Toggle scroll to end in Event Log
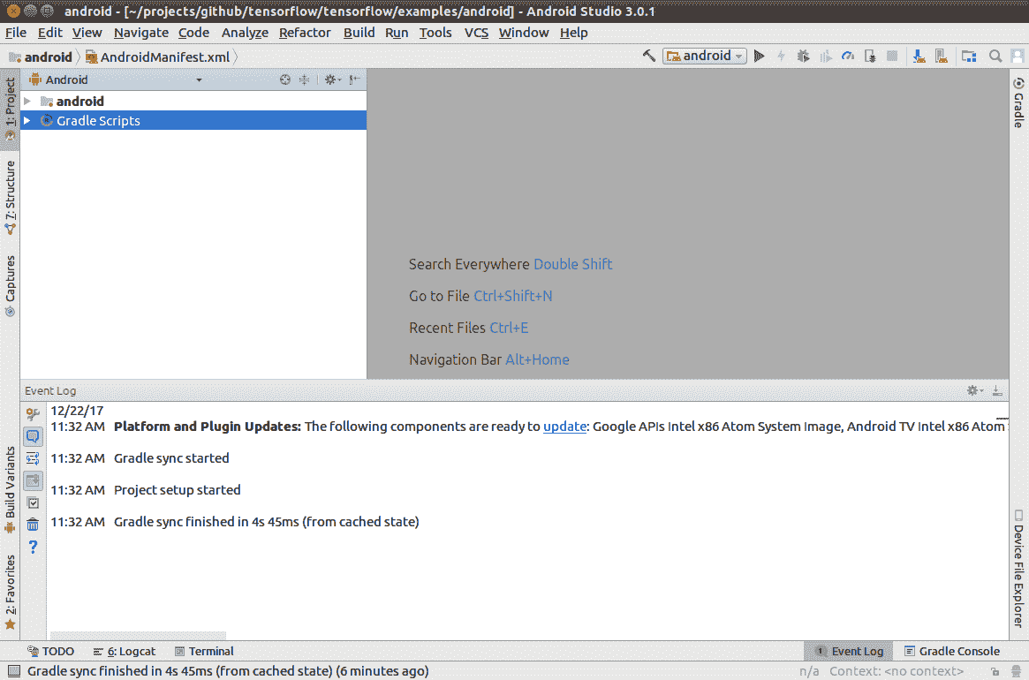1029x680 pixels. pyautogui.click(x=33, y=480)
